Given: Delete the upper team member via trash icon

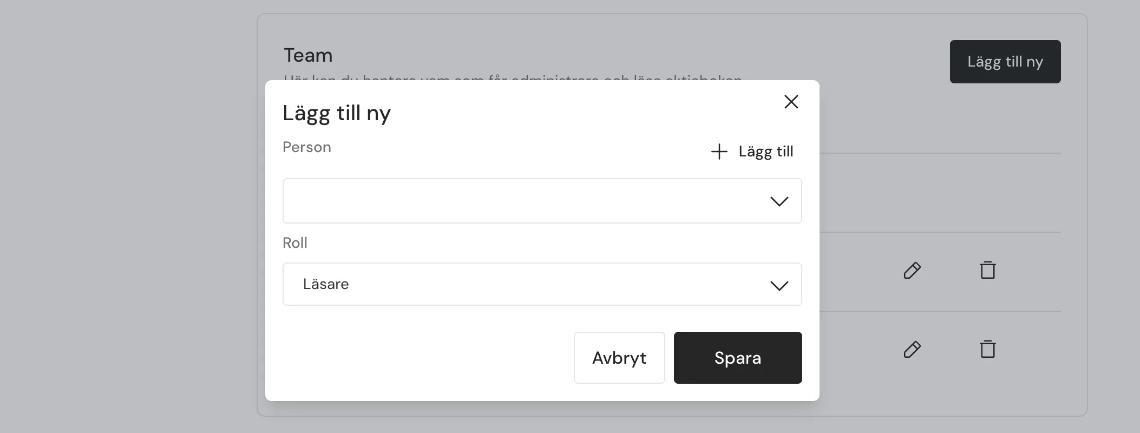Looking at the screenshot, I should pyautogui.click(x=987, y=270).
